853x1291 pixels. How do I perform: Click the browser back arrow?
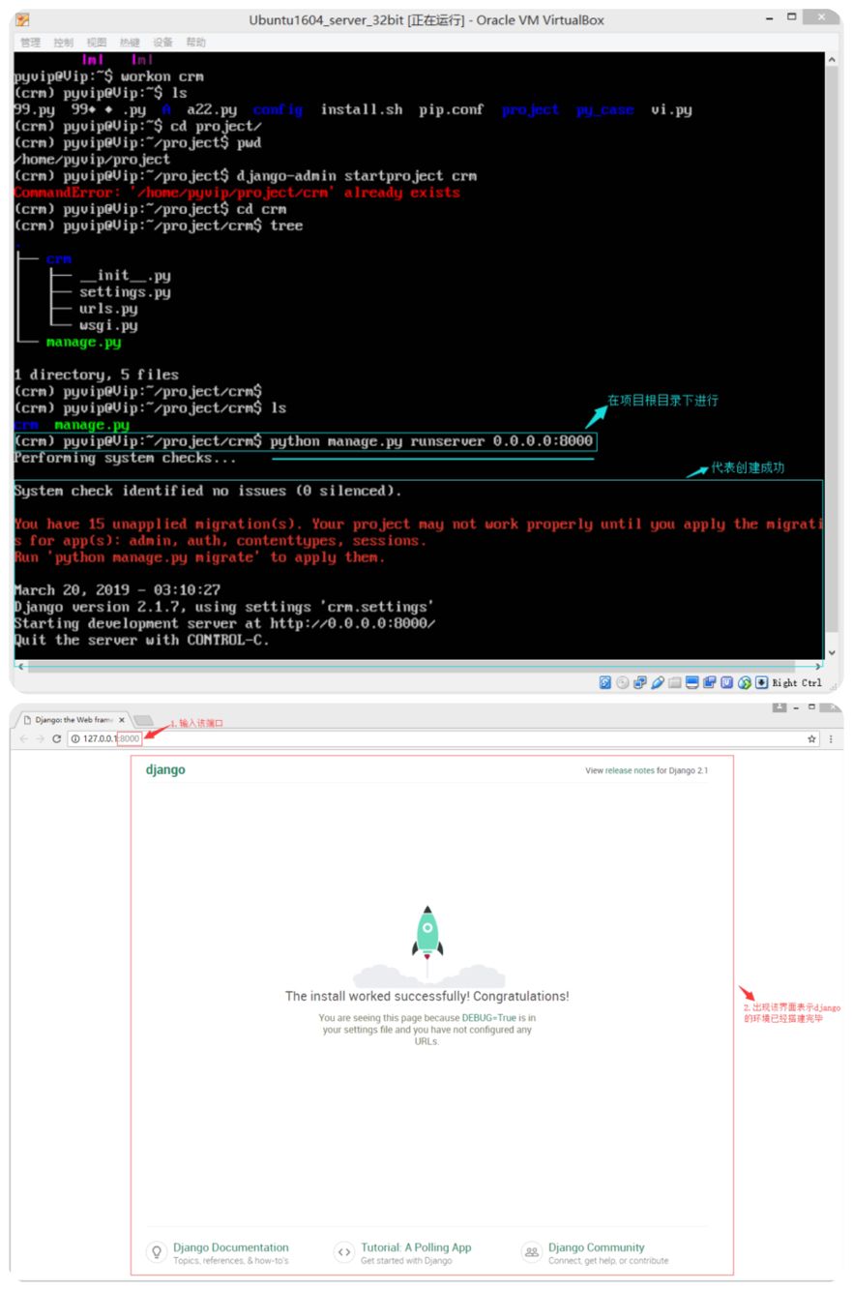pos(24,739)
